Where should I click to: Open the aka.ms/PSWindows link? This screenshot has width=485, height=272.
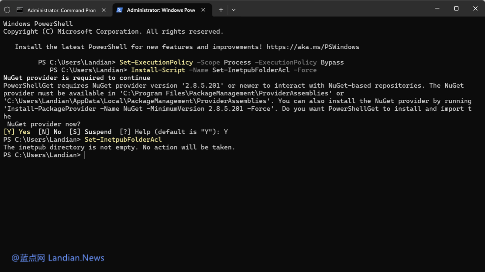click(313, 47)
